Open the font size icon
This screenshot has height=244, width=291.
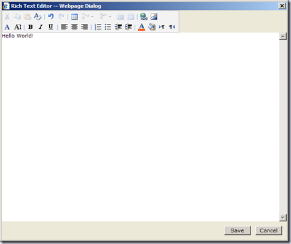point(18,27)
